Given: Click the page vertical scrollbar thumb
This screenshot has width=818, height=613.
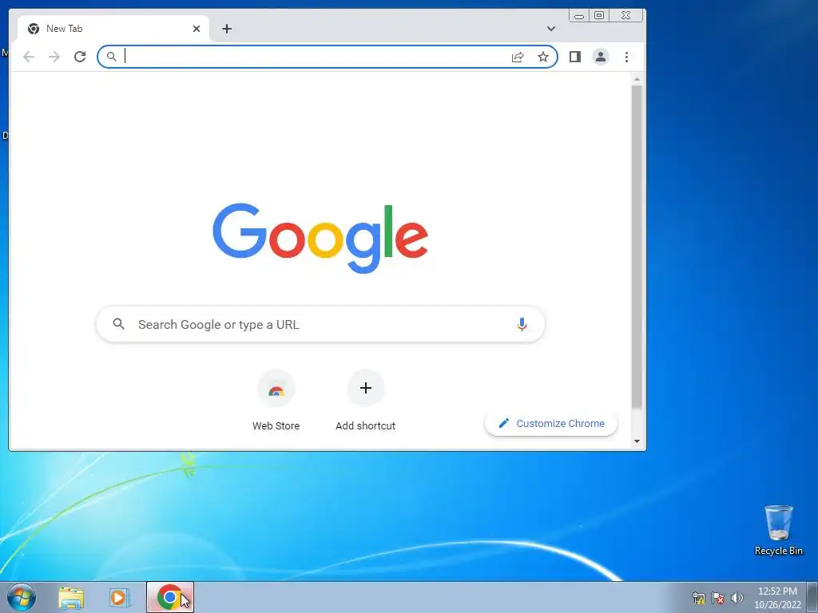Looking at the screenshot, I should (637, 247).
